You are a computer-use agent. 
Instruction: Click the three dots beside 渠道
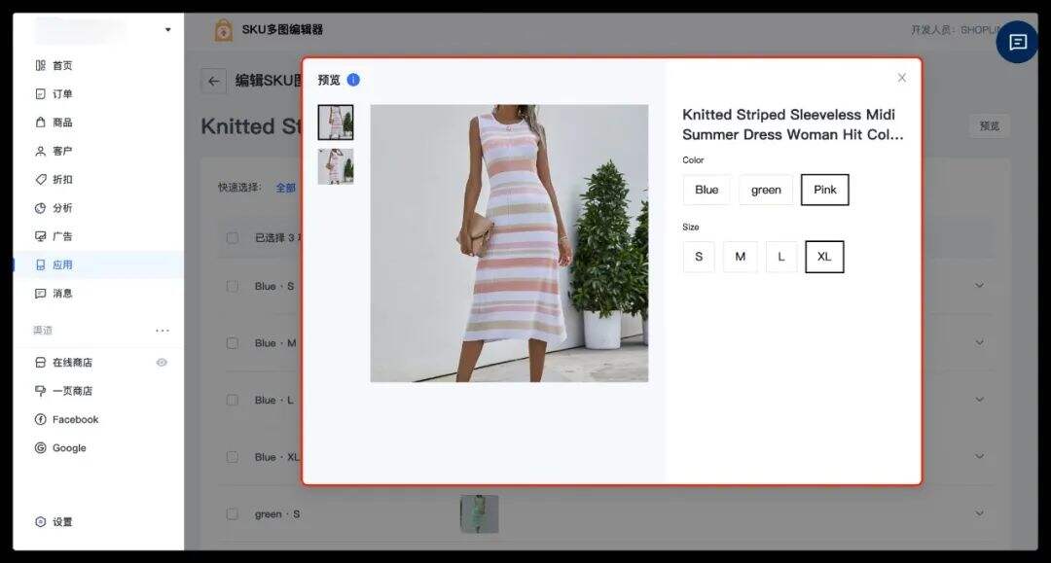point(163,331)
